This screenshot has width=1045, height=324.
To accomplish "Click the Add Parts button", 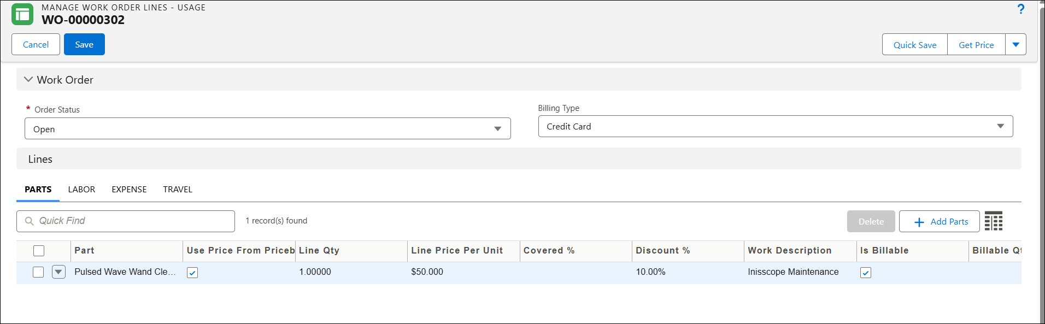I will (x=940, y=221).
